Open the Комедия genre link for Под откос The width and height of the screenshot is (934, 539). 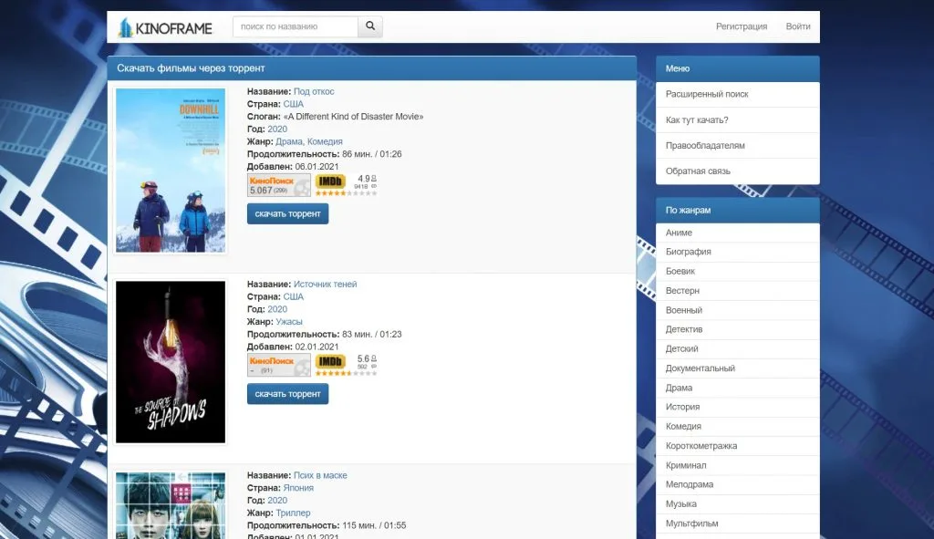click(x=326, y=141)
